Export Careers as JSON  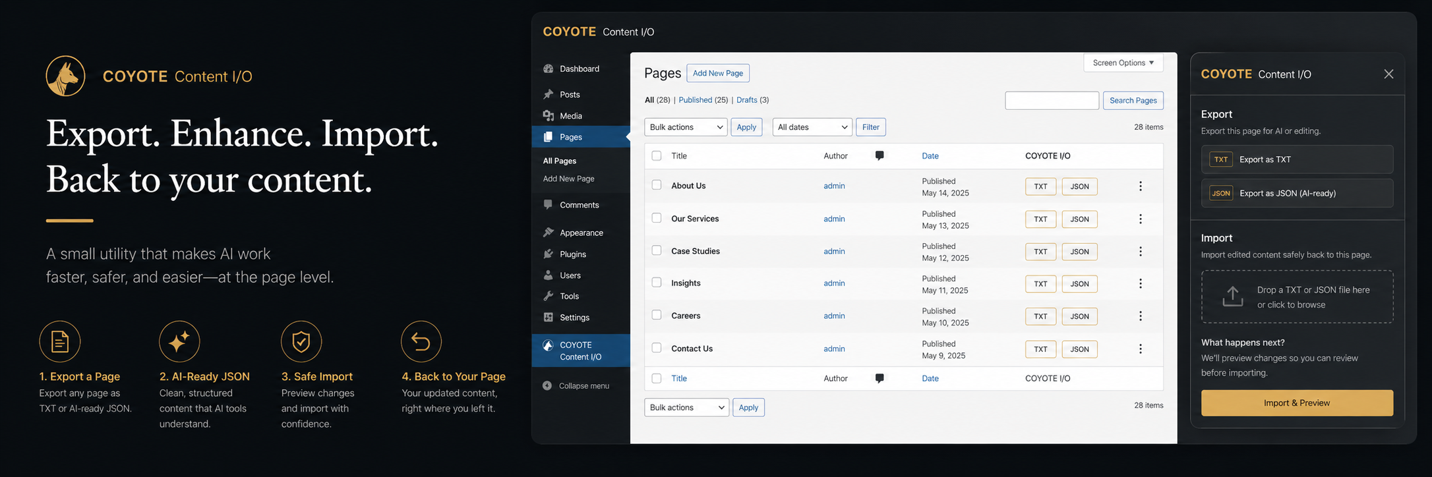click(1079, 316)
